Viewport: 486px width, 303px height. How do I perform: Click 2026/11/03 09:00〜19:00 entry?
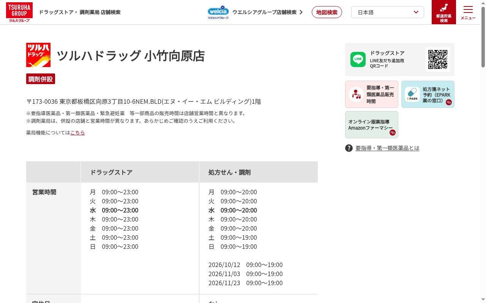tap(246, 274)
